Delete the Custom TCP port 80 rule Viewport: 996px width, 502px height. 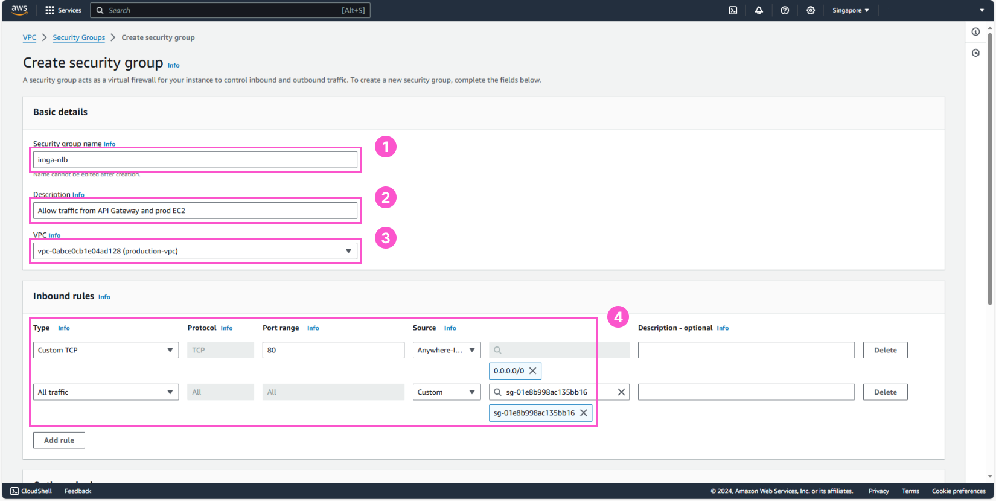click(886, 350)
